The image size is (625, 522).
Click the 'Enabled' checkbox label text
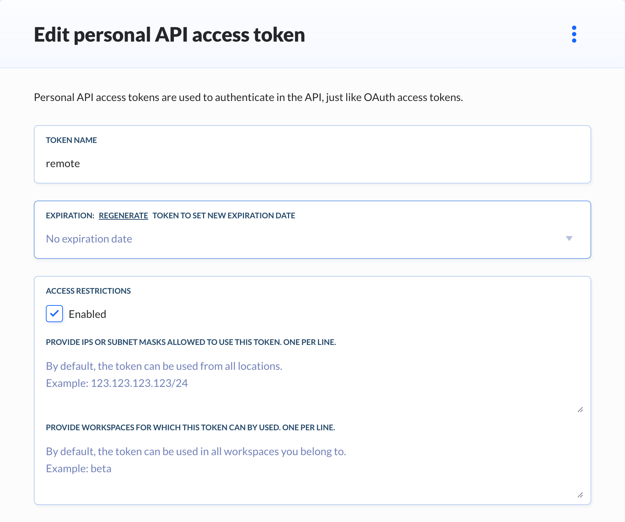point(87,314)
